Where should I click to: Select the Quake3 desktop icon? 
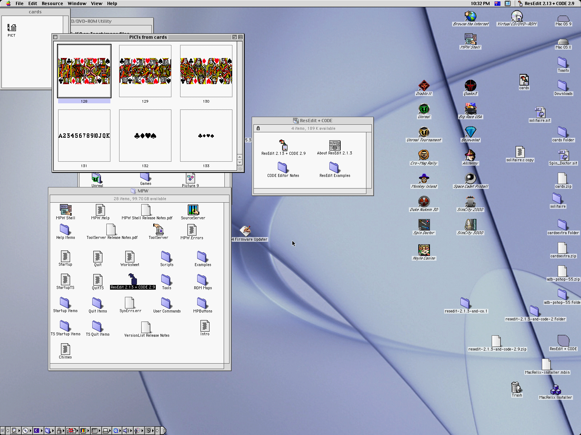[470, 86]
